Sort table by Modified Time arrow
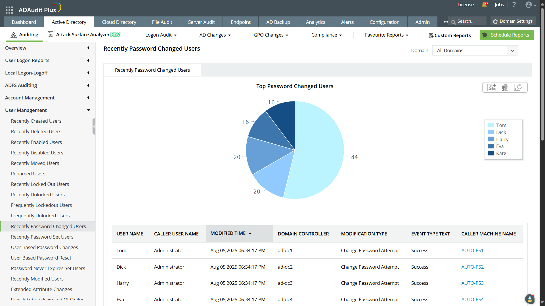Viewport: 545px width, 306px height. point(250,233)
